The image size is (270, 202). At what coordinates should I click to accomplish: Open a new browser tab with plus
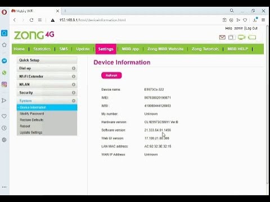coord(65,11)
